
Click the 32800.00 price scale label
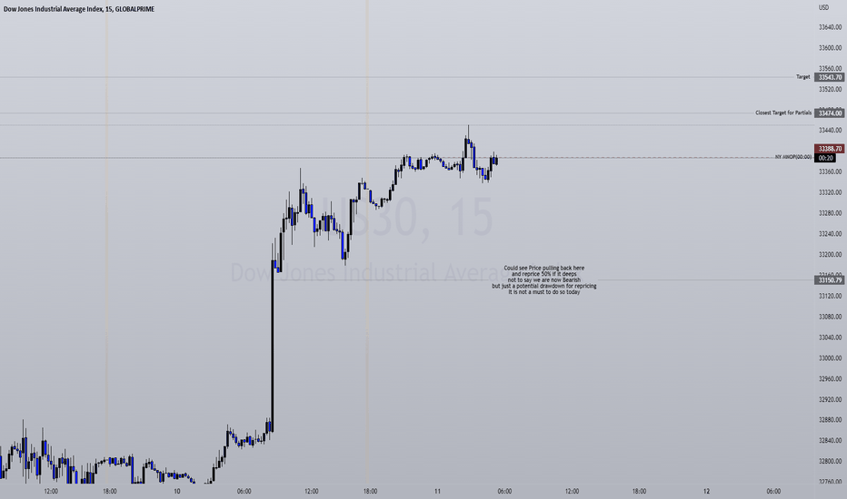pyautogui.click(x=831, y=461)
